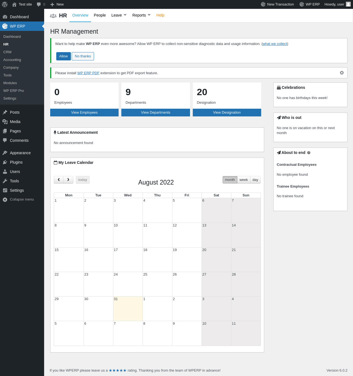
Task: Click the Allow button
Action: pyautogui.click(x=63, y=56)
